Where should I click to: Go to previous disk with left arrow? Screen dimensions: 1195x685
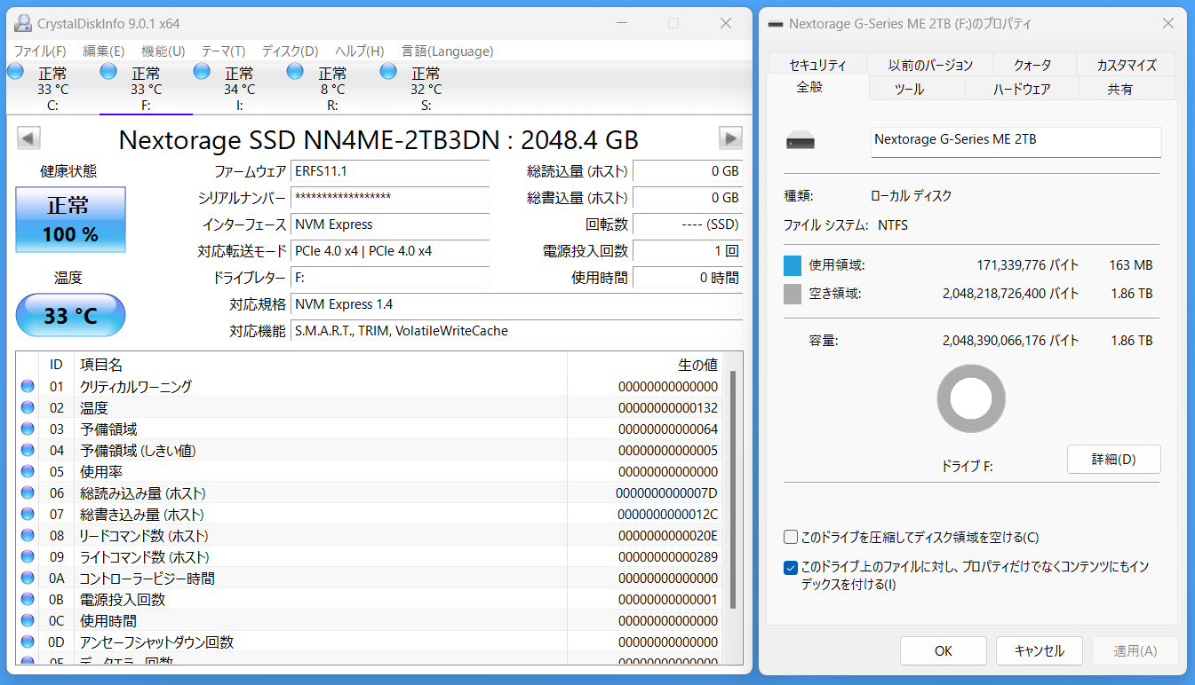[x=29, y=138]
